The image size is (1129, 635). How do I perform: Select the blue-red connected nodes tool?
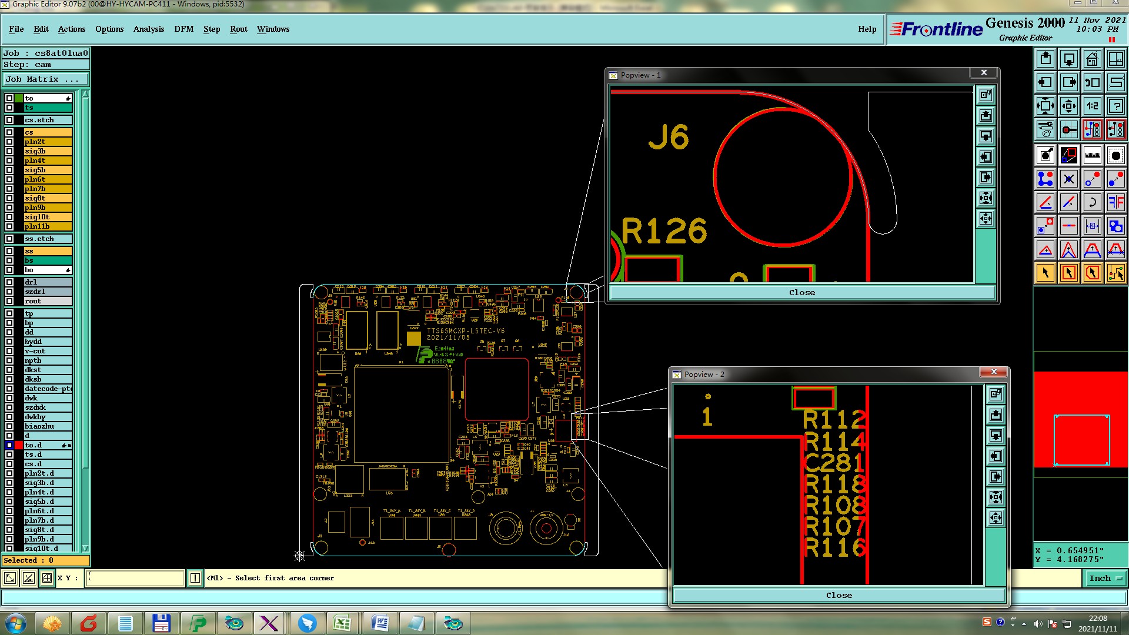click(1046, 179)
